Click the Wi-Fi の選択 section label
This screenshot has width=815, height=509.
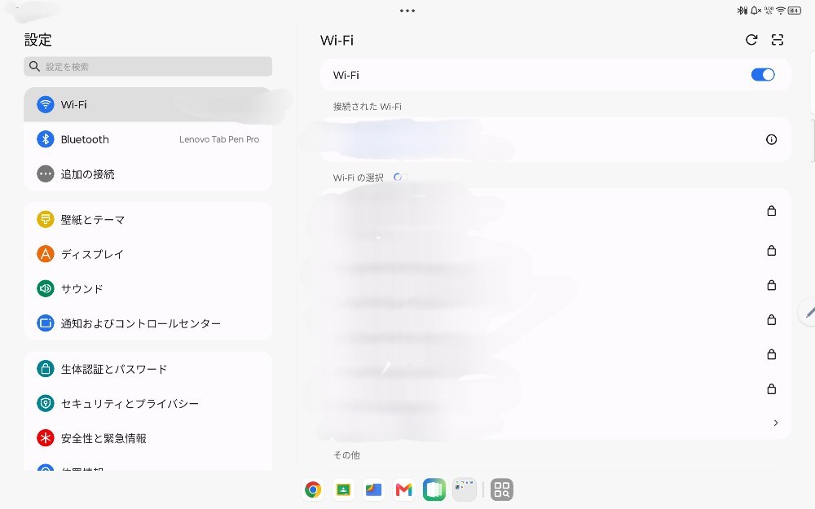point(358,178)
